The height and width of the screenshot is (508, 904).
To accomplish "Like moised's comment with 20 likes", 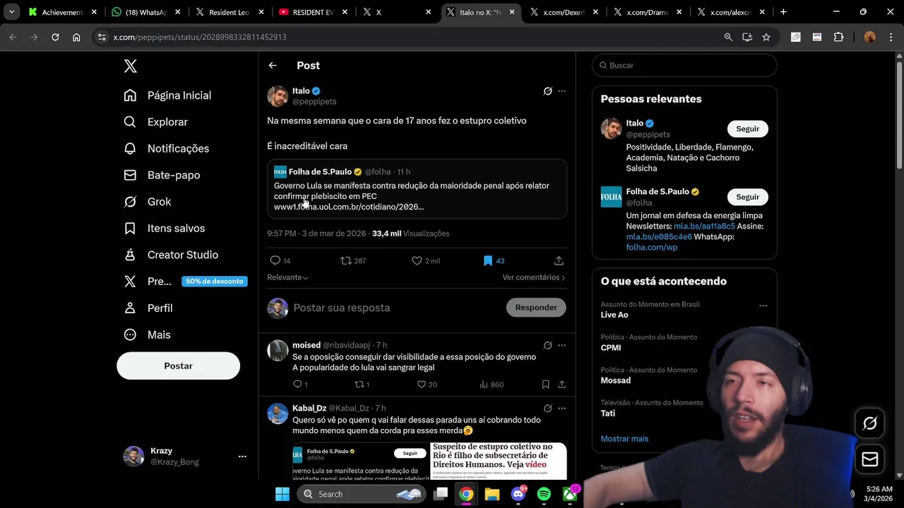I will pyautogui.click(x=427, y=385).
